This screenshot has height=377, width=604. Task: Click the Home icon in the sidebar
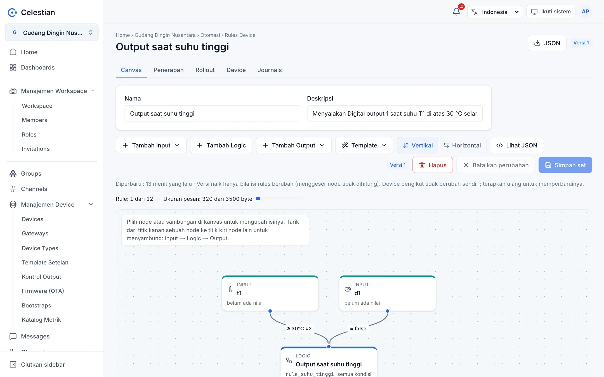(13, 52)
